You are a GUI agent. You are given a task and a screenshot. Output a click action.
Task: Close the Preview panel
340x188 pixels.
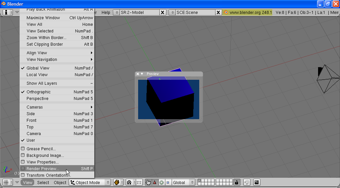[137, 74]
